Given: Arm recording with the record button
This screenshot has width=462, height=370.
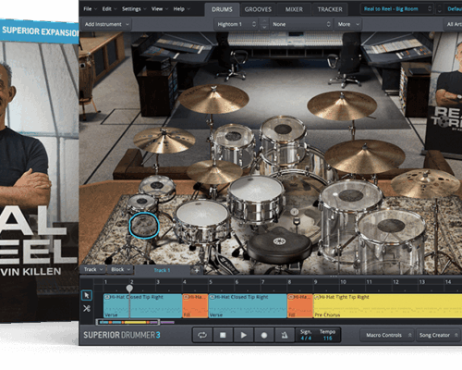Looking at the screenshot, I should (x=264, y=335).
